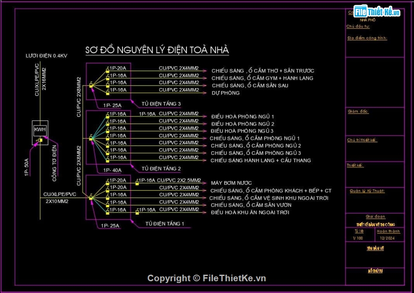This screenshot has width=414, height=293.
Task: Select the LƯỚI ĐIỆN 0.4KV label
Action: (x=47, y=56)
